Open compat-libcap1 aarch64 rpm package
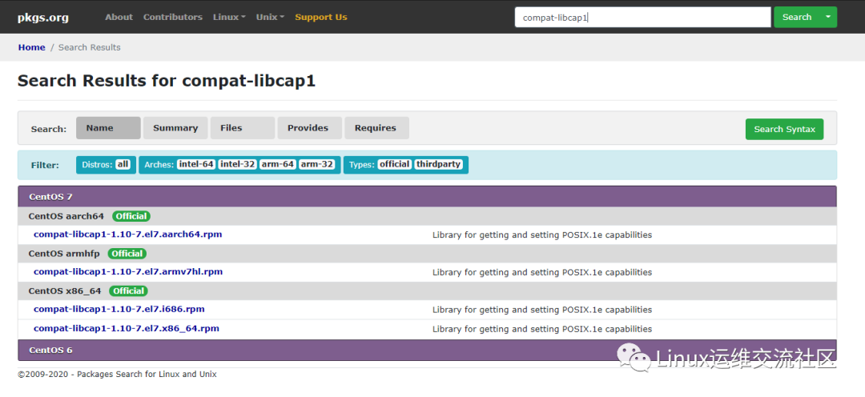The width and height of the screenshot is (865, 397). tap(128, 235)
